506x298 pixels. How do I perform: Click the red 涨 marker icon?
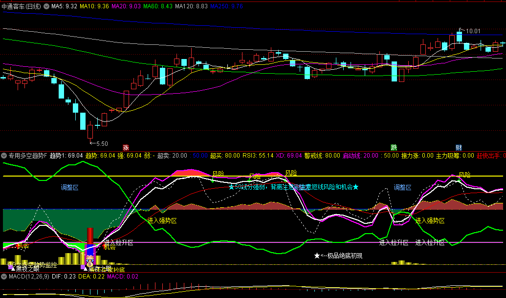click(x=126, y=147)
